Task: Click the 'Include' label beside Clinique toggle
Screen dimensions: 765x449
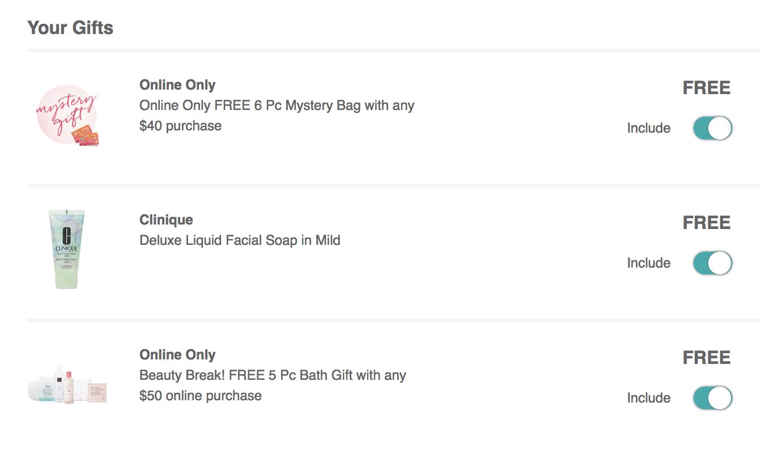Action: pyautogui.click(x=649, y=263)
